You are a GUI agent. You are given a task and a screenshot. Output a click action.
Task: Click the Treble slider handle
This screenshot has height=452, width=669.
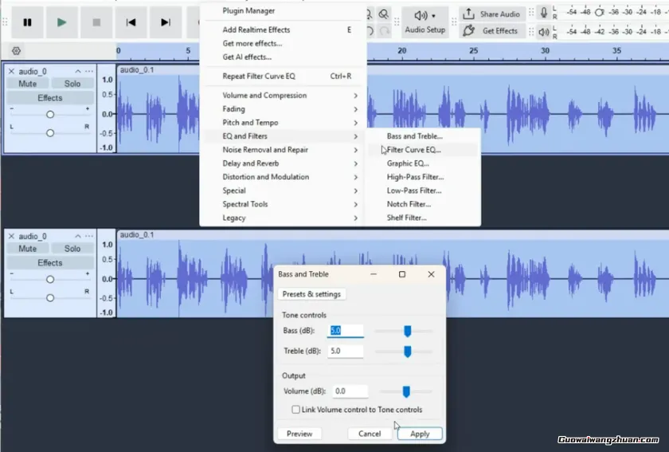click(407, 352)
